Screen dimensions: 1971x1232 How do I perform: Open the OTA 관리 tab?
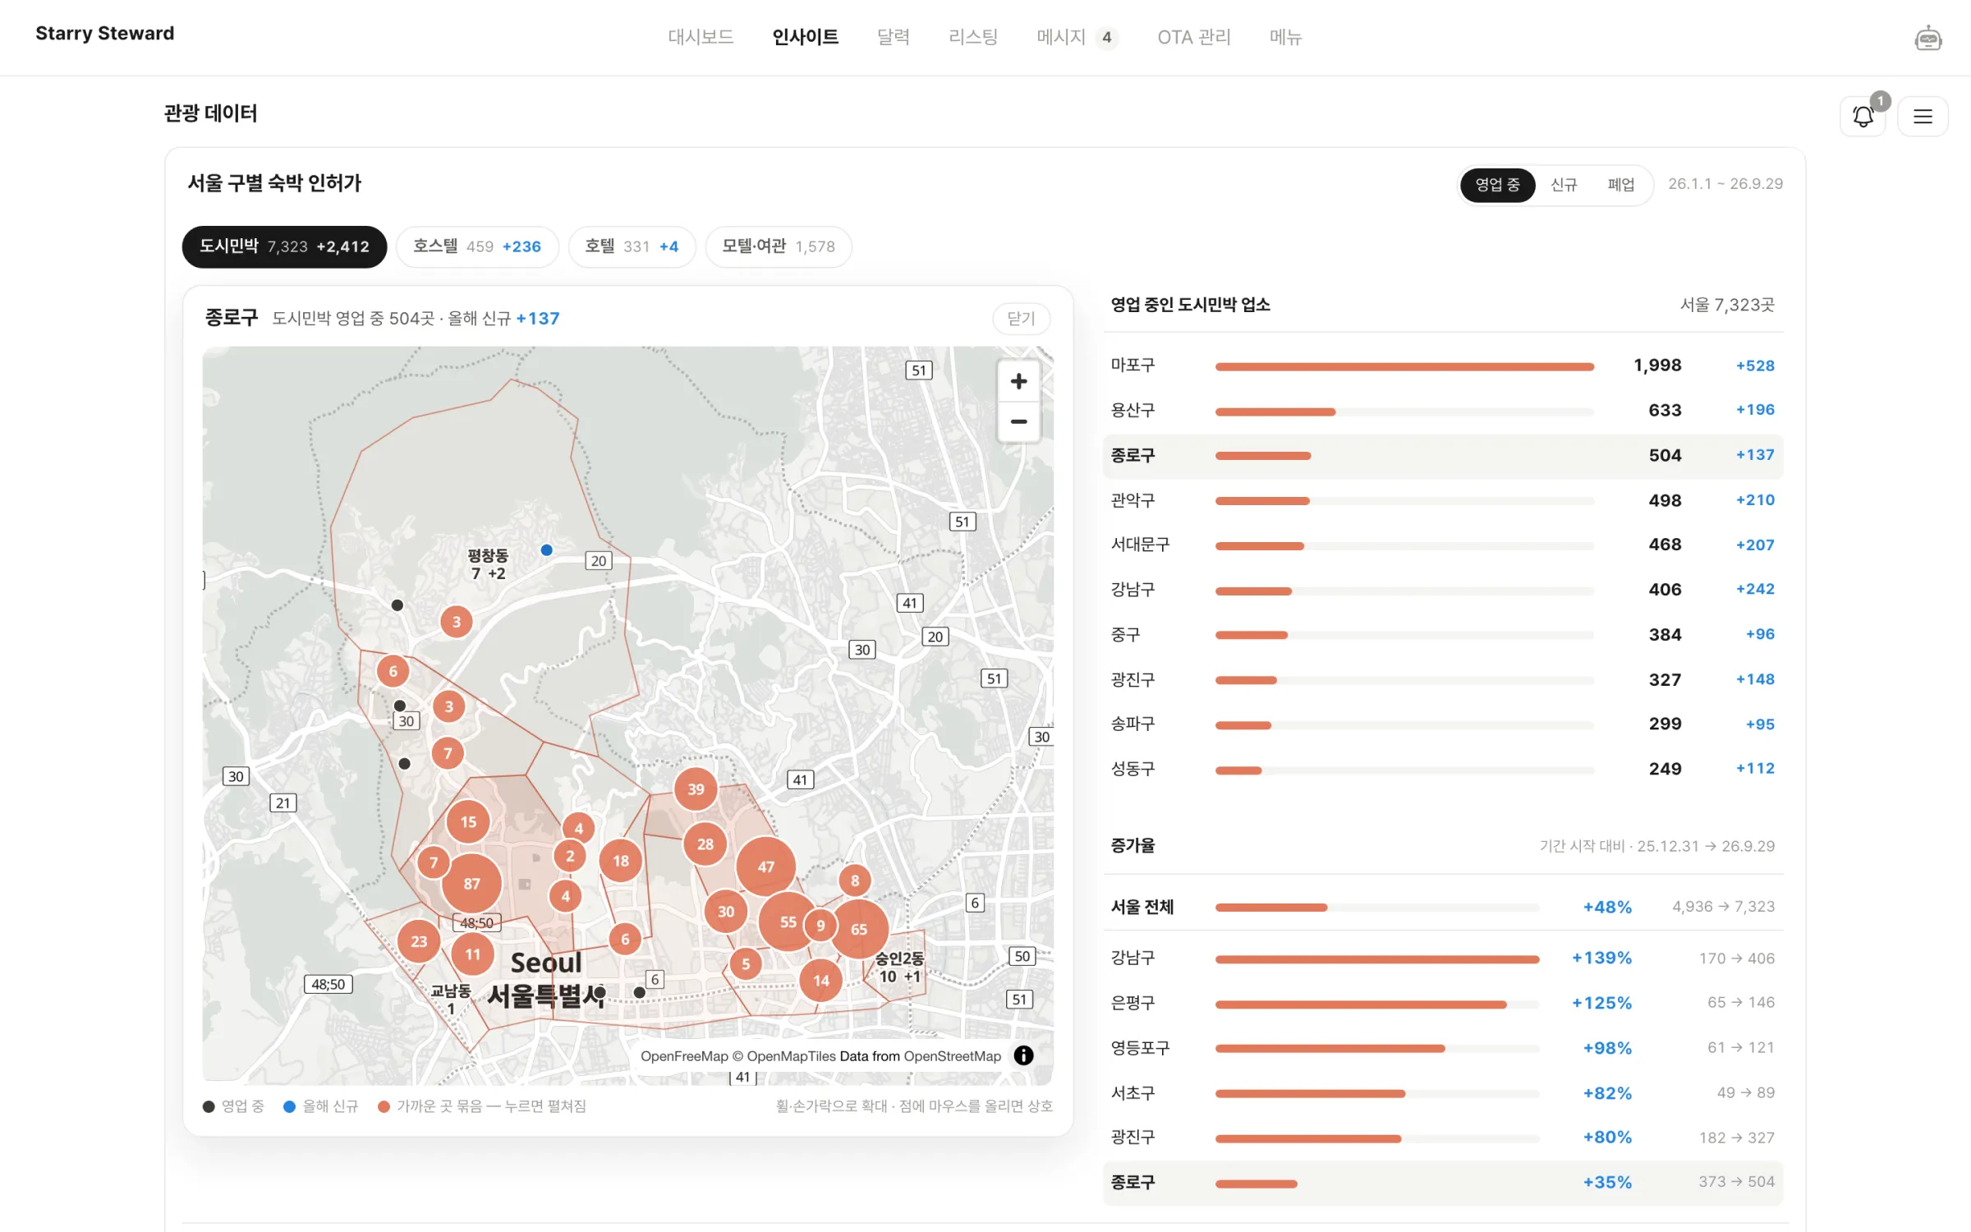click(x=1193, y=37)
